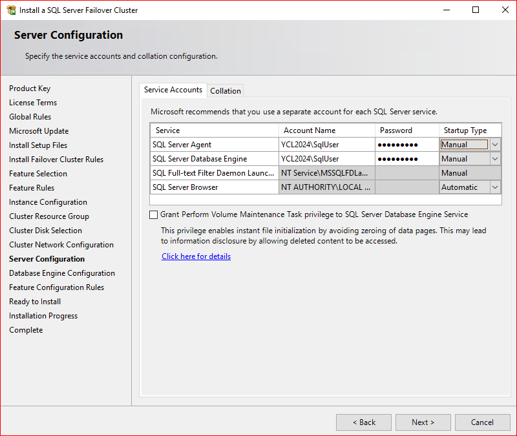Viewport: 517px width, 436px height.
Task: Click Cluster Resource Group step
Action: (49, 216)
